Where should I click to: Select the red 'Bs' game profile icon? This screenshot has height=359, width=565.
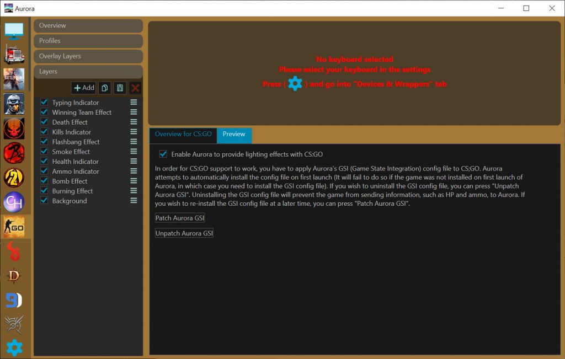coord(14,153)
